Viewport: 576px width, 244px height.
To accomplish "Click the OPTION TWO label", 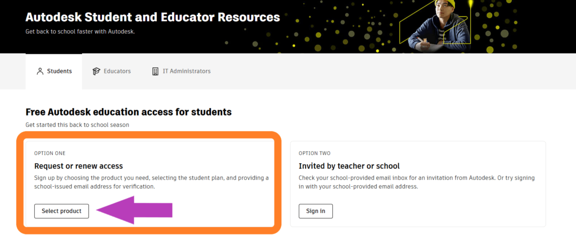I will (314, 153).
